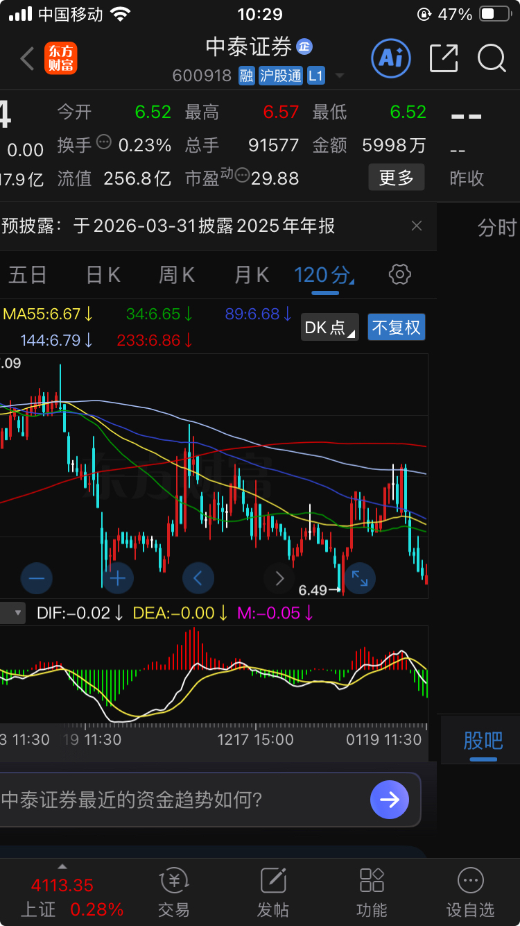This screenshot has width=520, height=926.
Task: Tap the blue 89:6.68 MA label
Action: point(258,314)
